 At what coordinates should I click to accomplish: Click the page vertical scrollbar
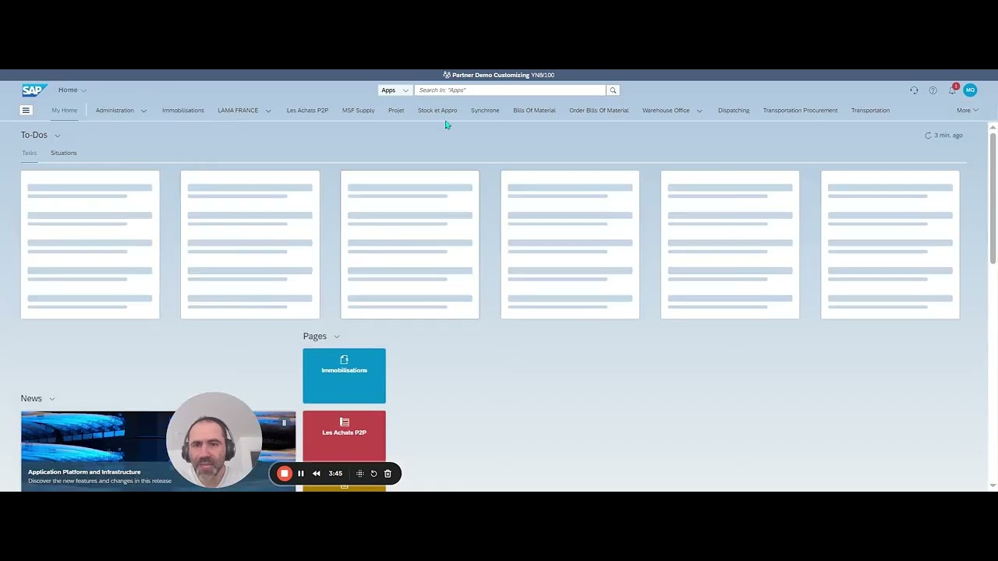(993, 199)
